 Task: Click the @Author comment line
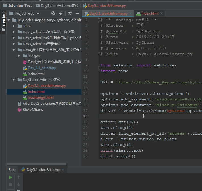(x=123, y=25)
